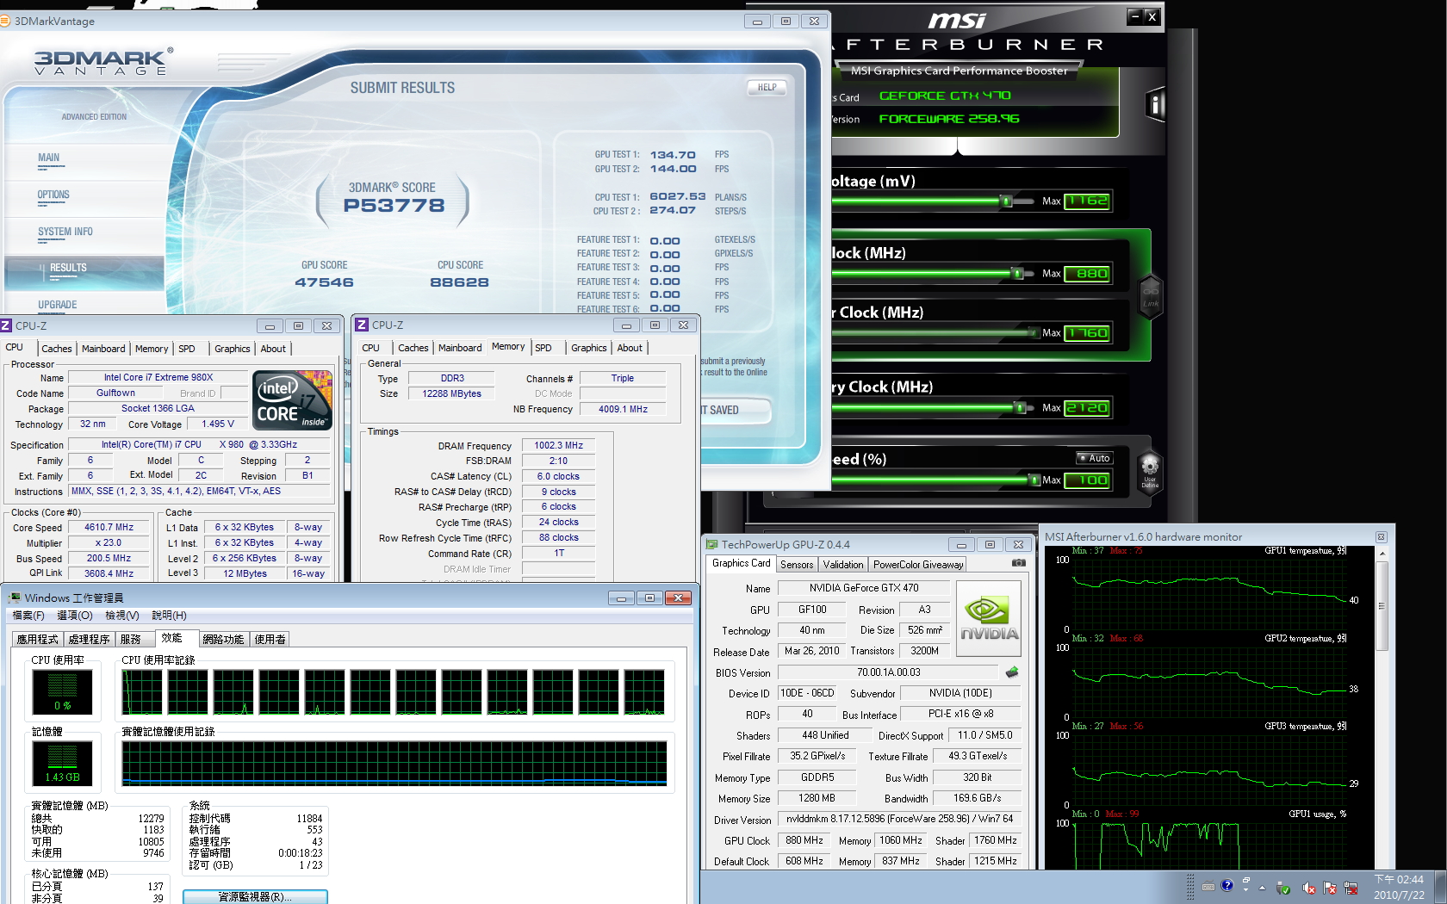
Task: Click the GPU-Z title bar icon
Action: tap(711, 544)
